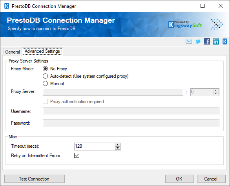
Task: Increase Timeout value with up arrow
Action: (x=118, y=145)
